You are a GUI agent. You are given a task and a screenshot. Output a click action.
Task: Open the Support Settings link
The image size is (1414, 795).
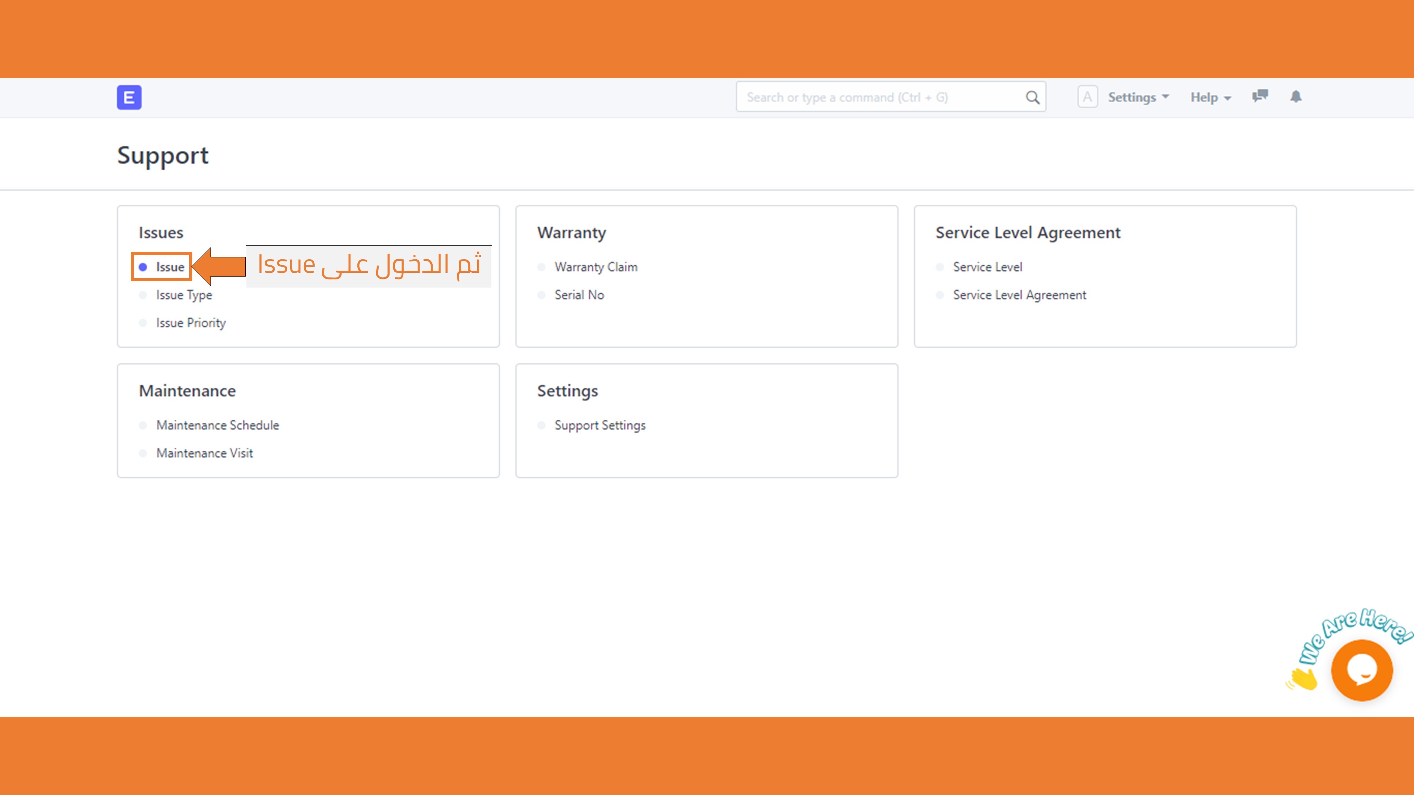pyautogui.click(x=600, y=425)
